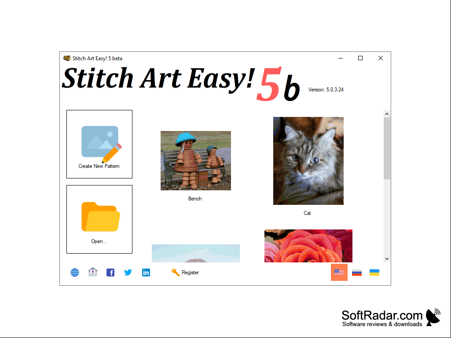The width and height of the screenshot is (451, 338).
Task: Click the Open... folder tile
Action: point(99,219)
